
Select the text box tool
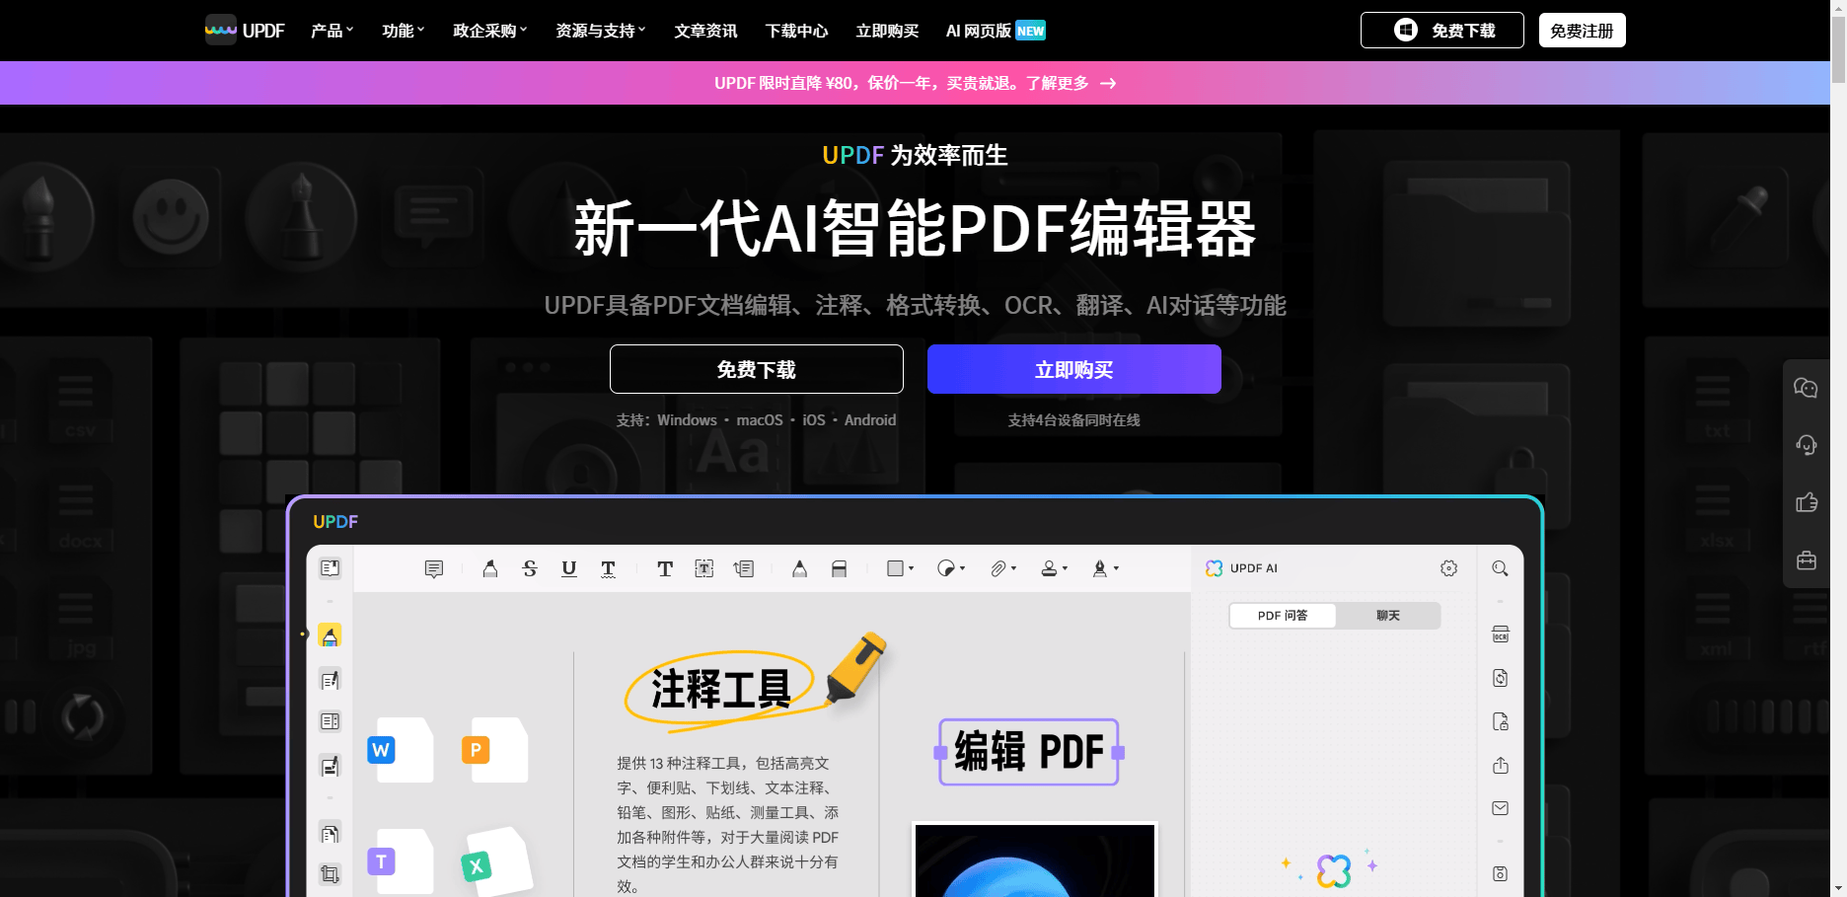coord(704,568)
